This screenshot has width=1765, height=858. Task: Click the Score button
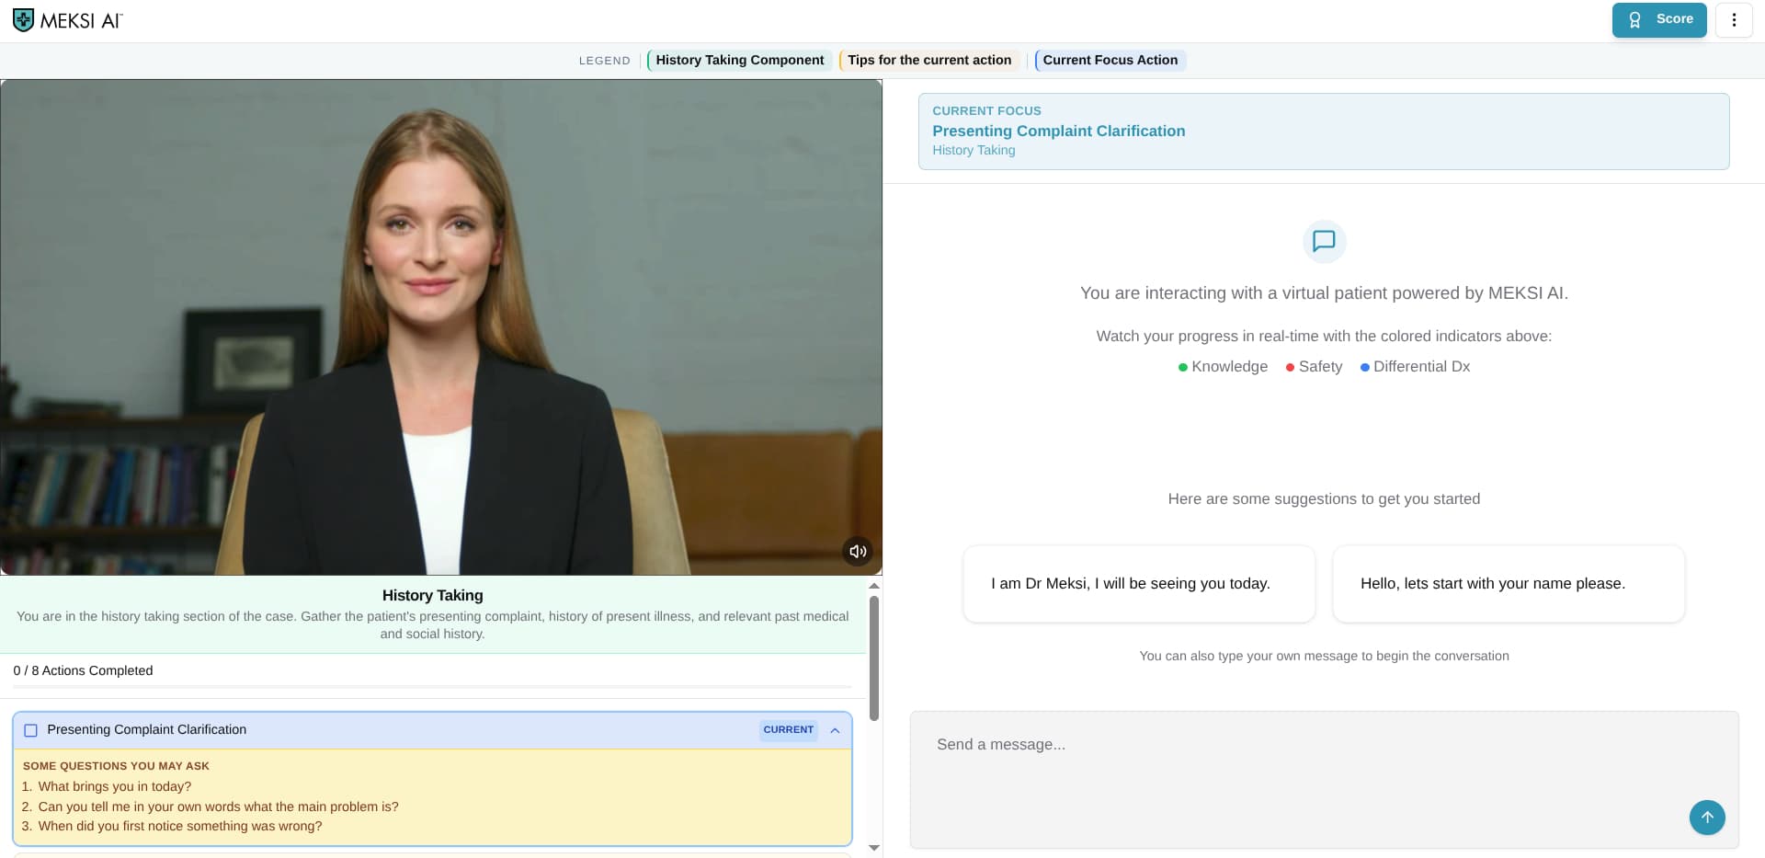[1658, 20]
